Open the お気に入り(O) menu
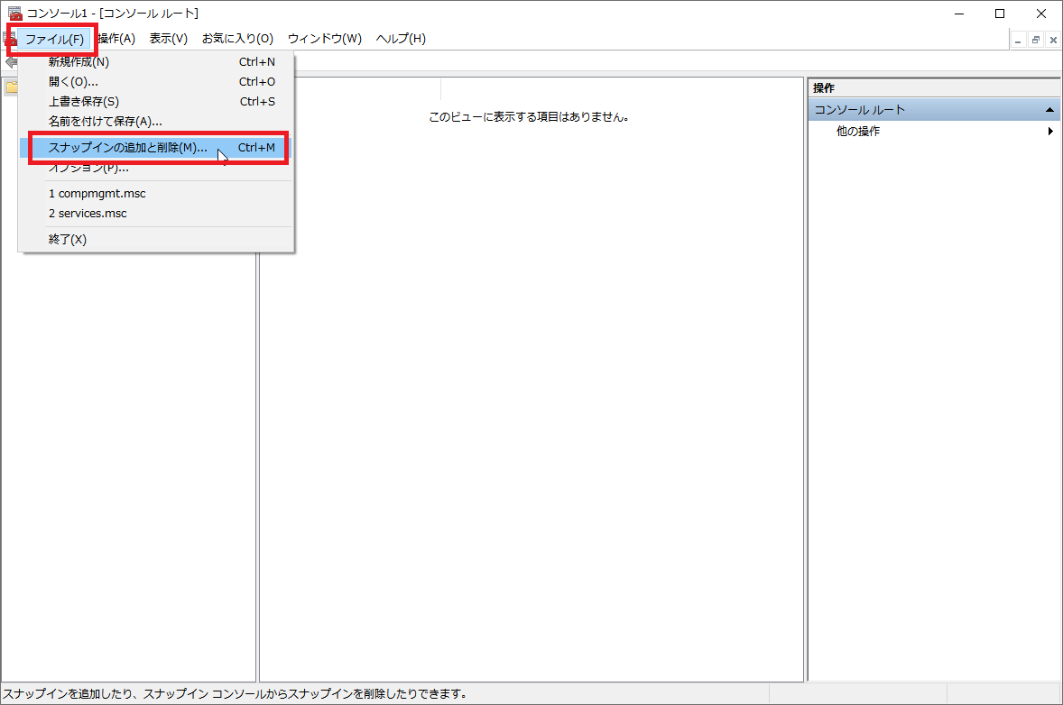 [237, 39]
